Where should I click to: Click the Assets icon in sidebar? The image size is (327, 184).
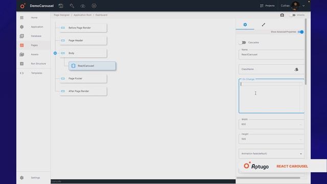[x=22, y=55]
